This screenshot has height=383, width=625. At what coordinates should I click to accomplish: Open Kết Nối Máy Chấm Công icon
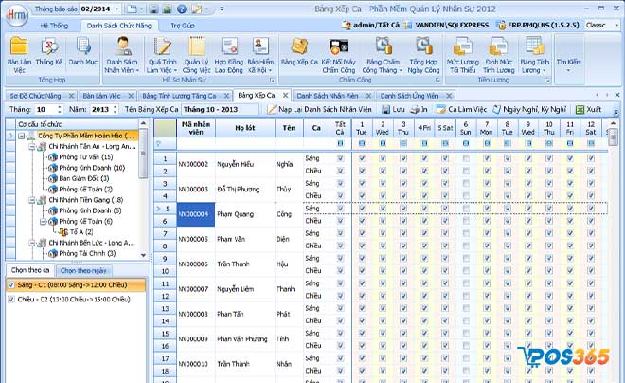[338, 55]
